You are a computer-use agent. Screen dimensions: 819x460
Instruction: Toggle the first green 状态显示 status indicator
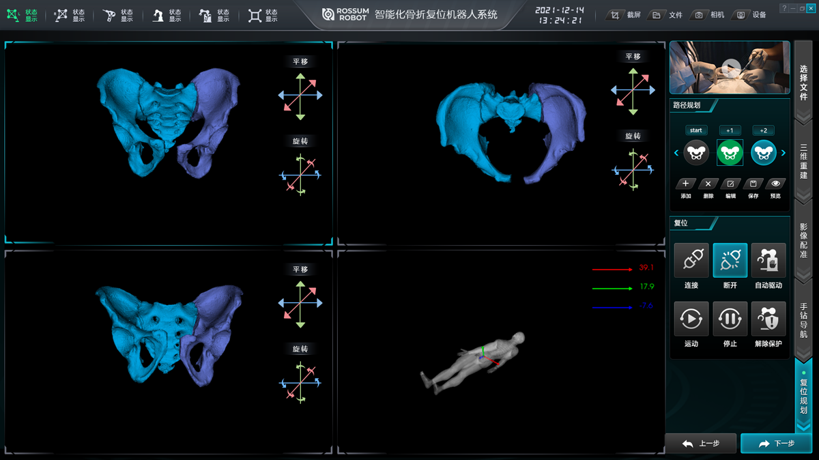click(x=23, y=15)
